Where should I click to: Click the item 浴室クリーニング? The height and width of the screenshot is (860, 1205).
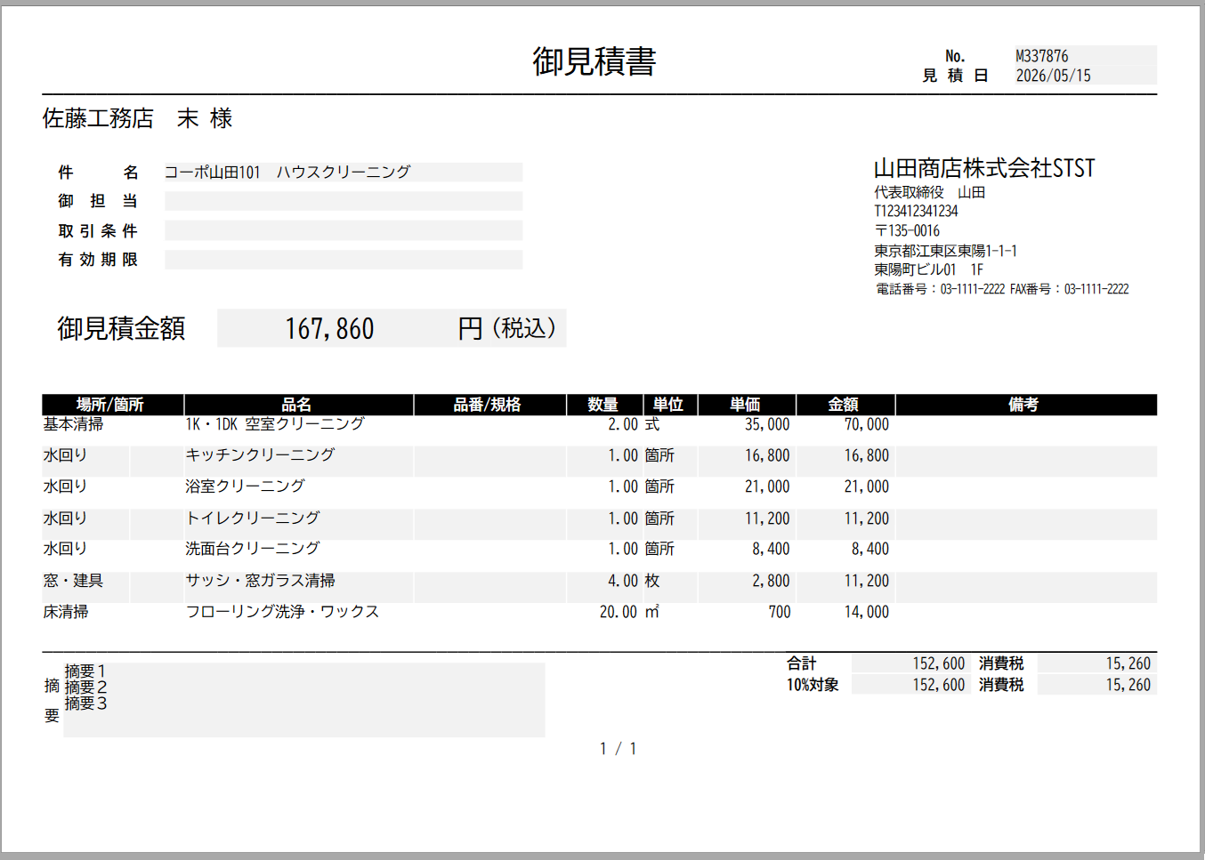[245, 486]
